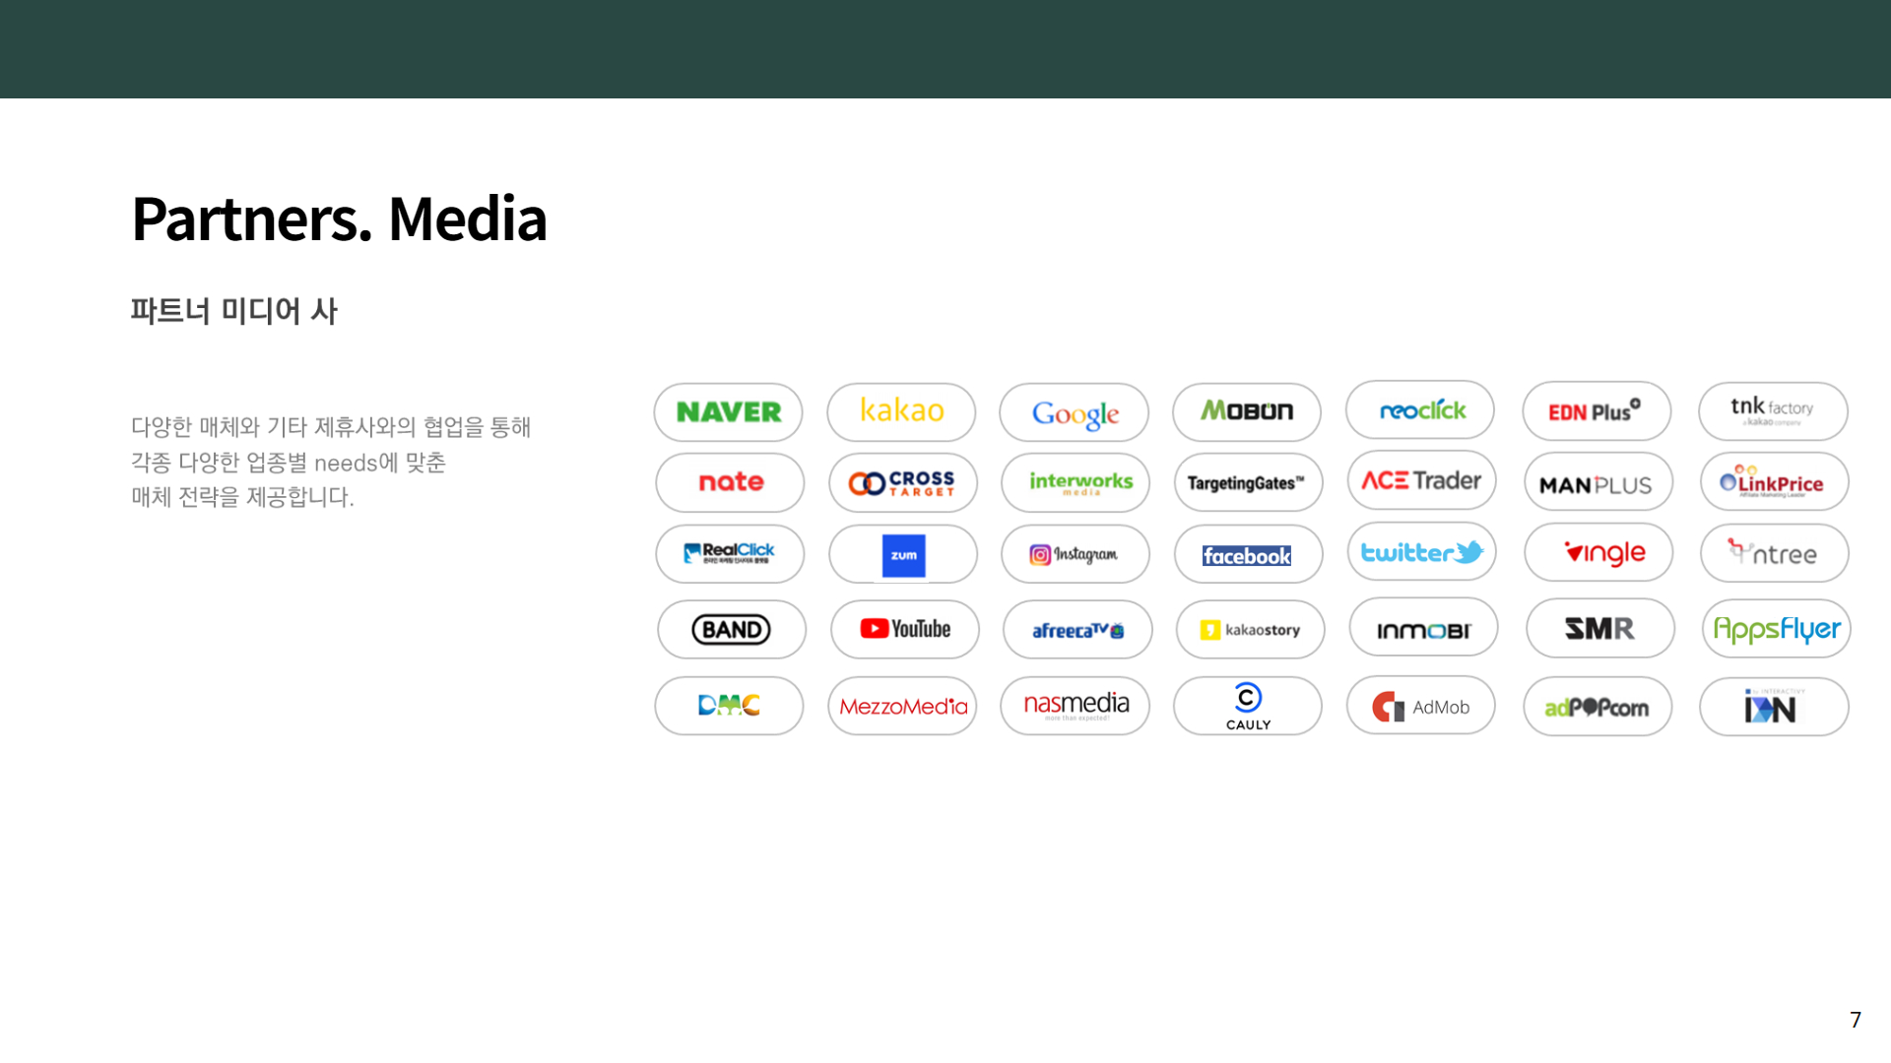Select the CAULY logo badge
The width and height of the screenshot is (1891, 1063).
click(1248, 706)
